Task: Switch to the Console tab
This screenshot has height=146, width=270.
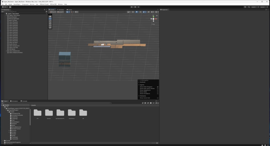Action: pyautogui.click(x=24, y=101)
